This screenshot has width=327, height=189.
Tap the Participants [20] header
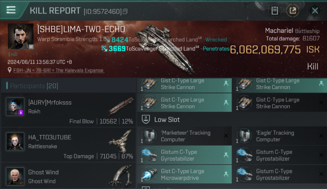click(x=34, y=86)
